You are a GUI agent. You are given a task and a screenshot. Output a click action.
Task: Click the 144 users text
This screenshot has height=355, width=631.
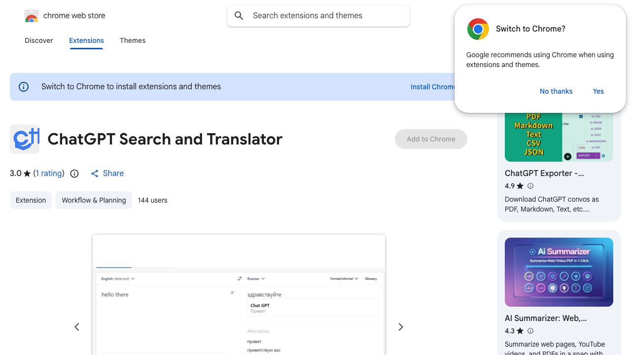point(152,200)
